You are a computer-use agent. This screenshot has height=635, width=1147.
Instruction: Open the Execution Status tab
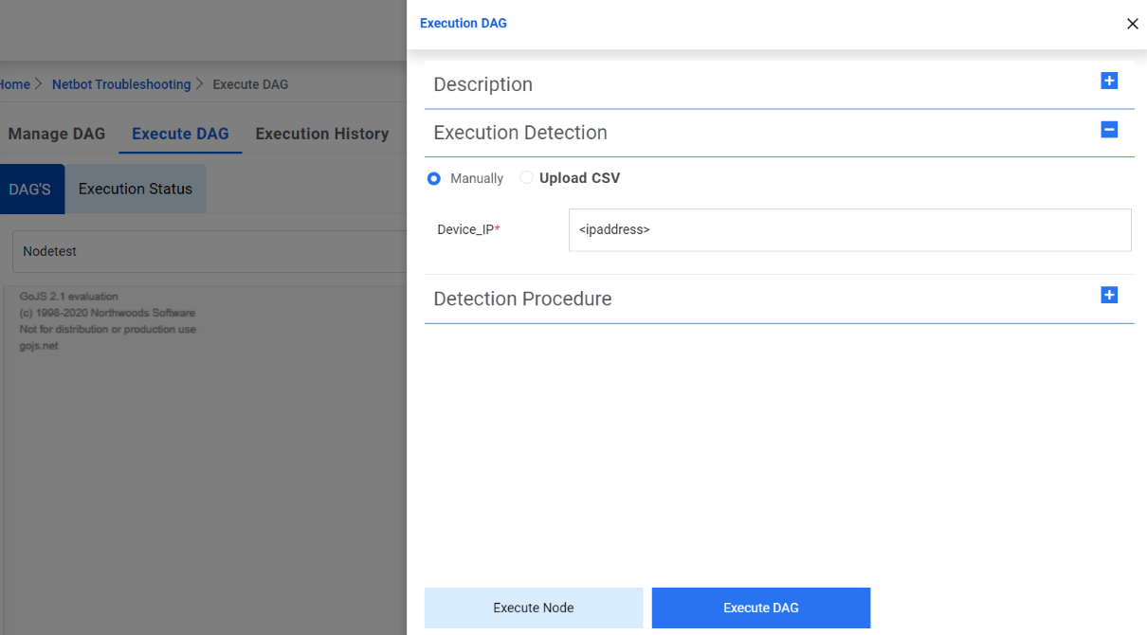coord(135,189)
